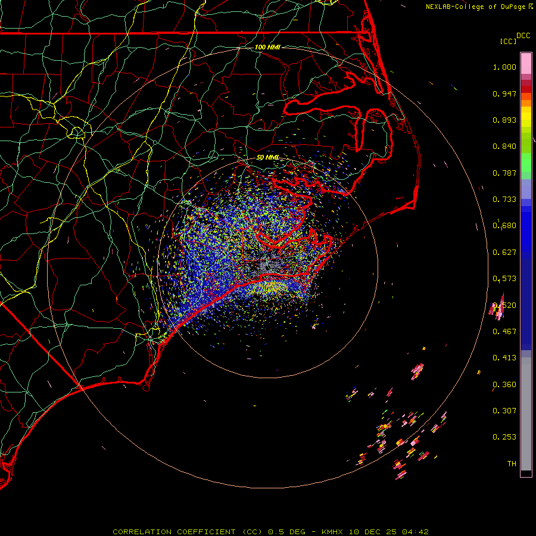The height and width of the screenshot is (536, 536).
Task: Click the DCC [CC] legend title
Action: pyautogui.click(x=515, y=38)
